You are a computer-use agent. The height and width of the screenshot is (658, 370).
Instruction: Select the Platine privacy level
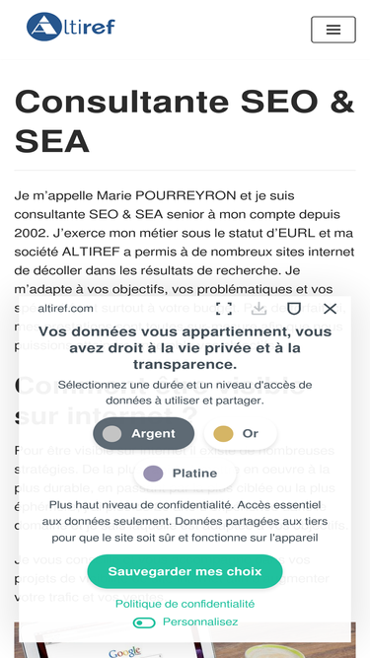tap(185, 474)
